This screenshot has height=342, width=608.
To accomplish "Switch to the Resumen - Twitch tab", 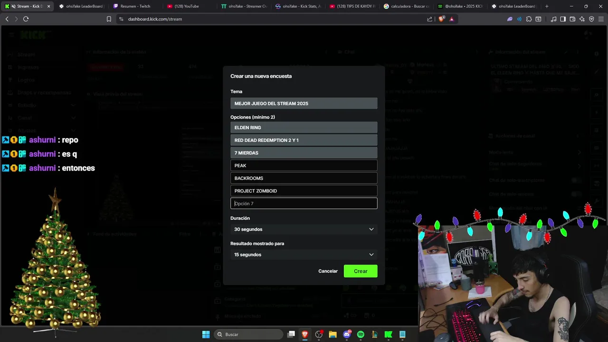I will [135, 6].
